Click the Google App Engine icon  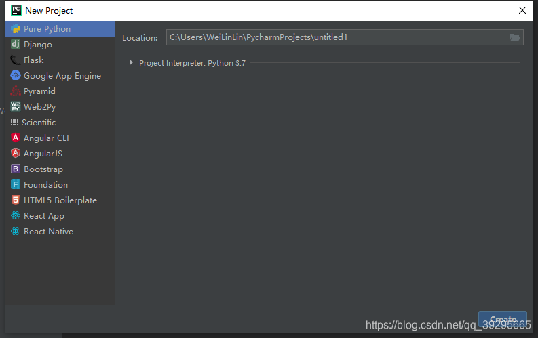16,76
